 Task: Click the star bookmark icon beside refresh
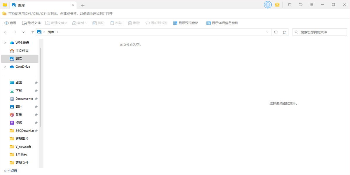(284, 32)
